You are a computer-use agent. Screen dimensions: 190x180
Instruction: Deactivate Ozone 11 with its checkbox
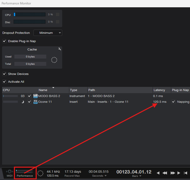[30, 102]
